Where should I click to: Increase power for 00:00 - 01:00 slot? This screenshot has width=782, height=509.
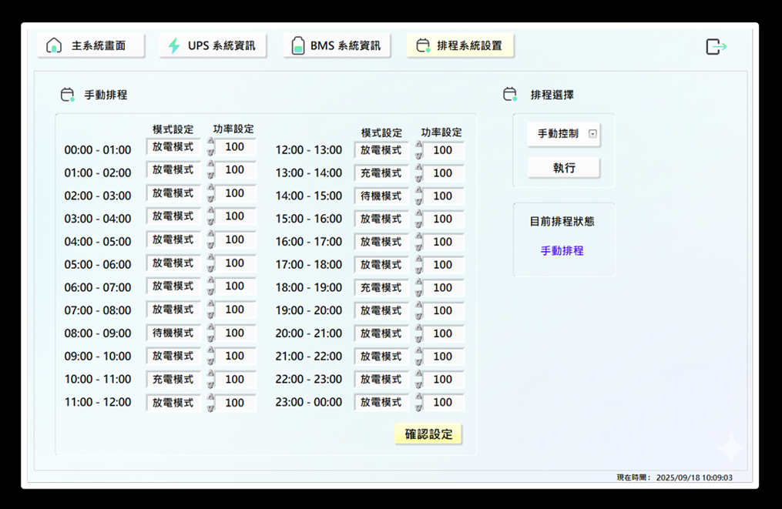210,142
